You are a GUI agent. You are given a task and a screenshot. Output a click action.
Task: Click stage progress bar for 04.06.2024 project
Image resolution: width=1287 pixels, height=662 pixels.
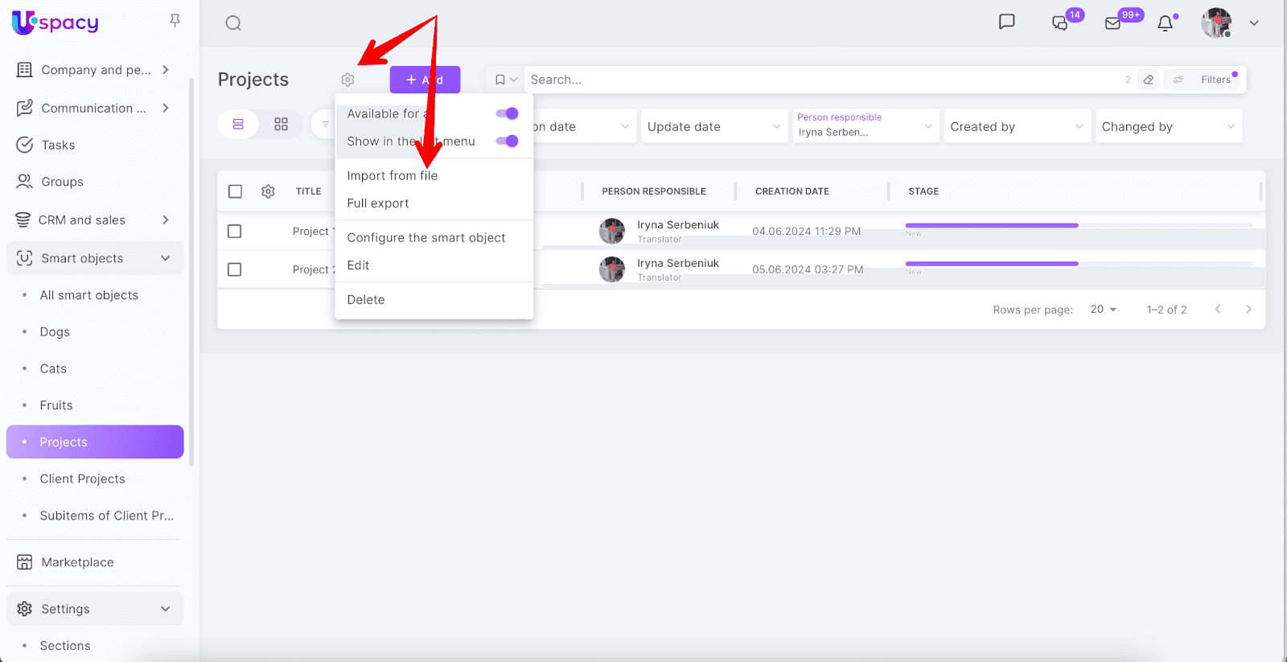tap(1079, 225)
